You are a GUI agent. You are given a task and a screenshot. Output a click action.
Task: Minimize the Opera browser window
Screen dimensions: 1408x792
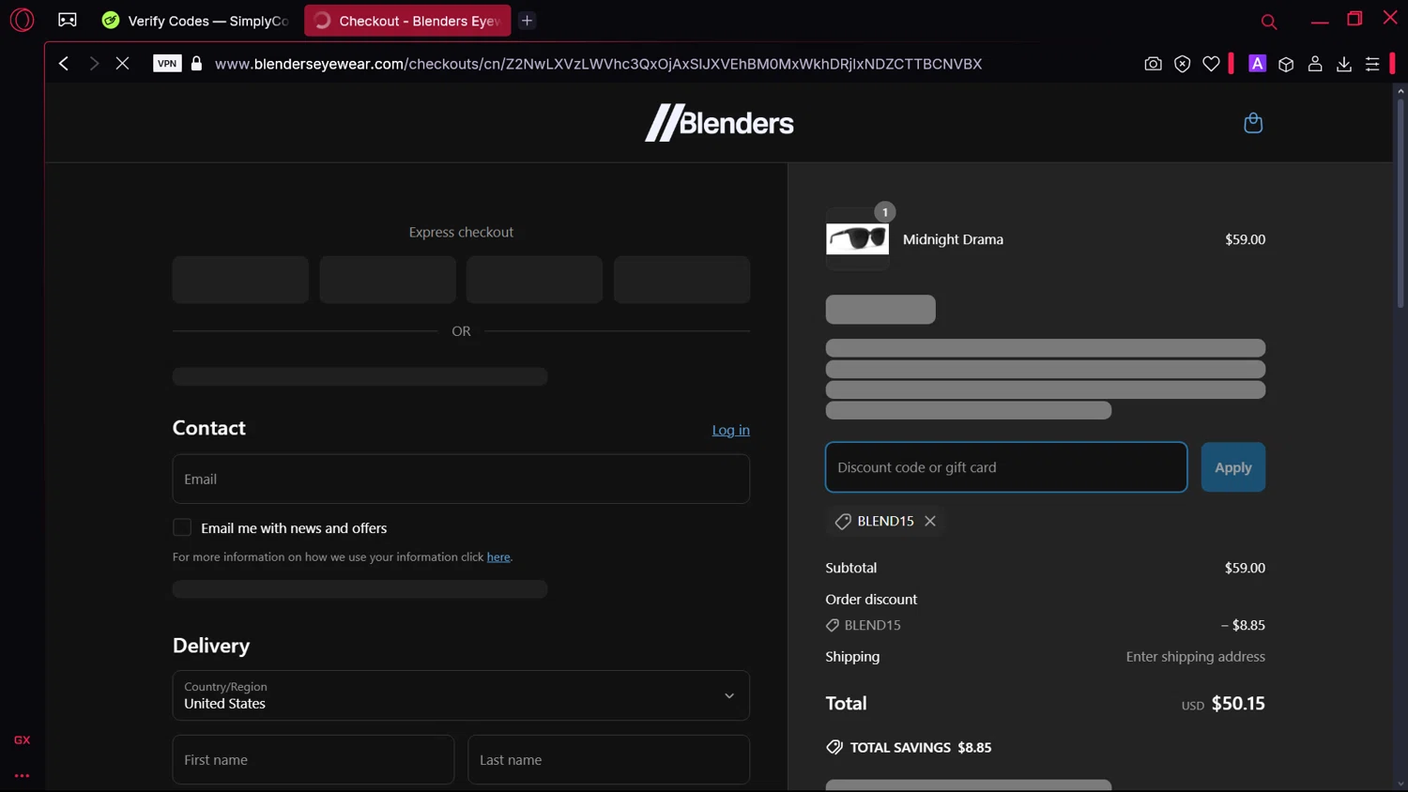pyautogui.click(x=1320, y=20)
